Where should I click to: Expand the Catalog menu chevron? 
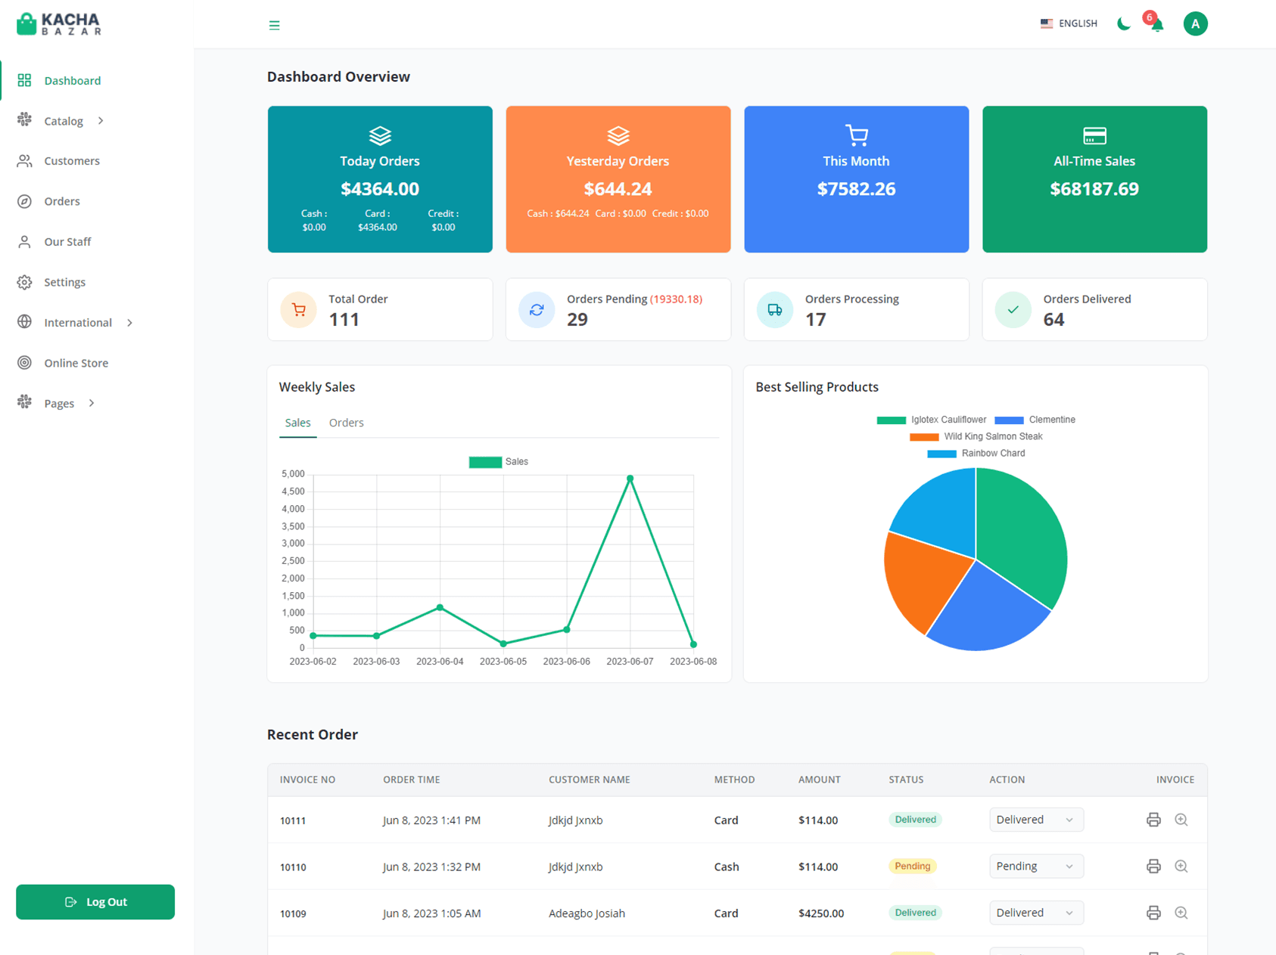101,121
